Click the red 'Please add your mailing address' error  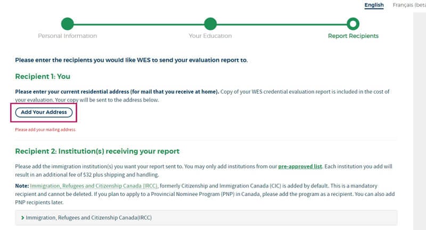pyautogui.click(x=45, y=129)
